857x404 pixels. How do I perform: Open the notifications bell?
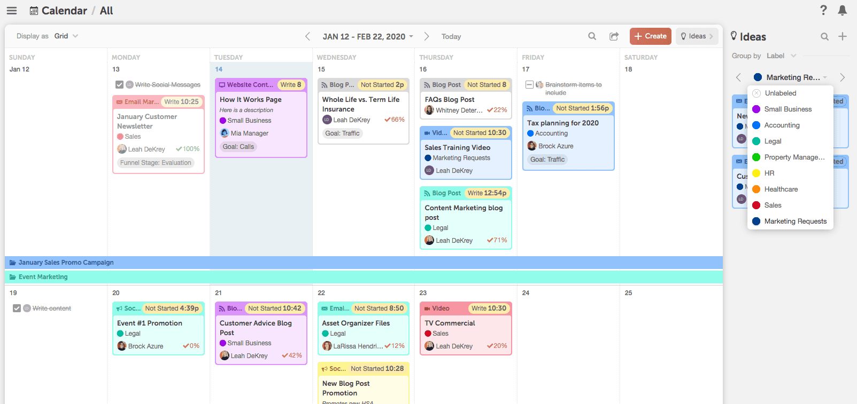point(843,10)
